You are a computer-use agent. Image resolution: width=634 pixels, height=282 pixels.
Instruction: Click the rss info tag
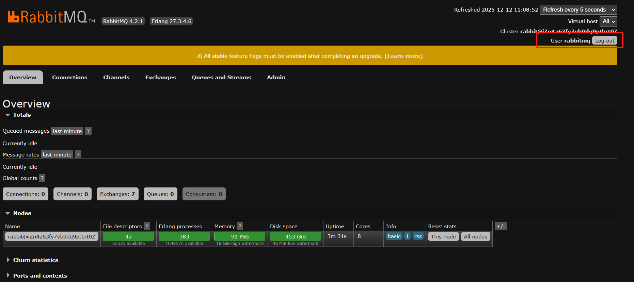[x=418, y=236]
